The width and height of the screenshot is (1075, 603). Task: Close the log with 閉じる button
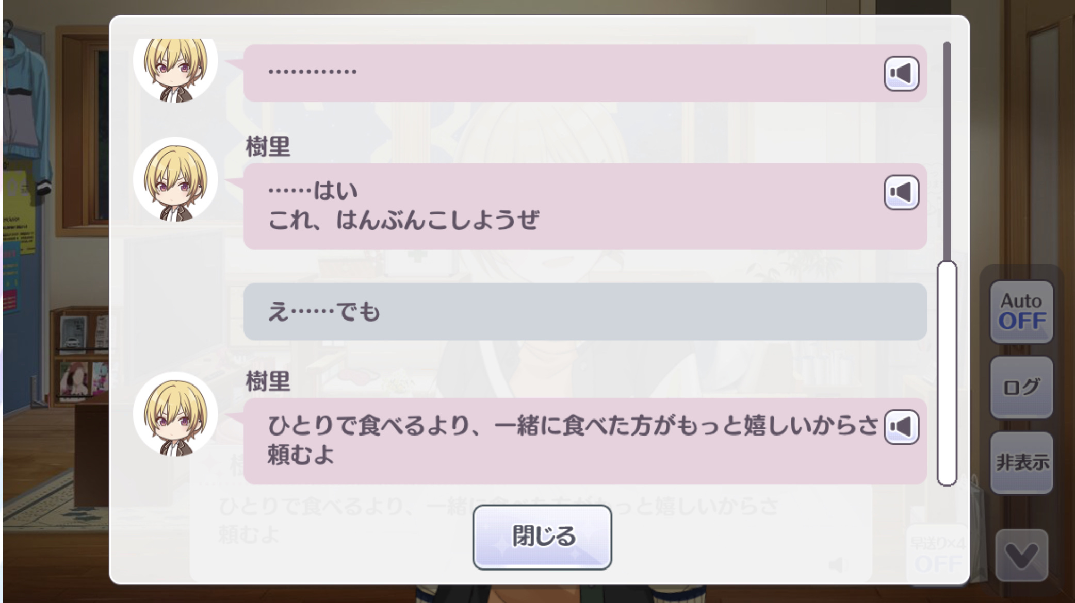[x=542, y=537]
